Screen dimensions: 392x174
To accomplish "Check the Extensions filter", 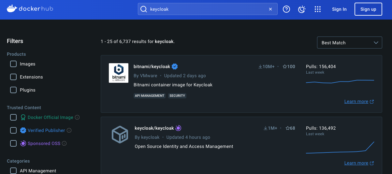I will point(13,77).
